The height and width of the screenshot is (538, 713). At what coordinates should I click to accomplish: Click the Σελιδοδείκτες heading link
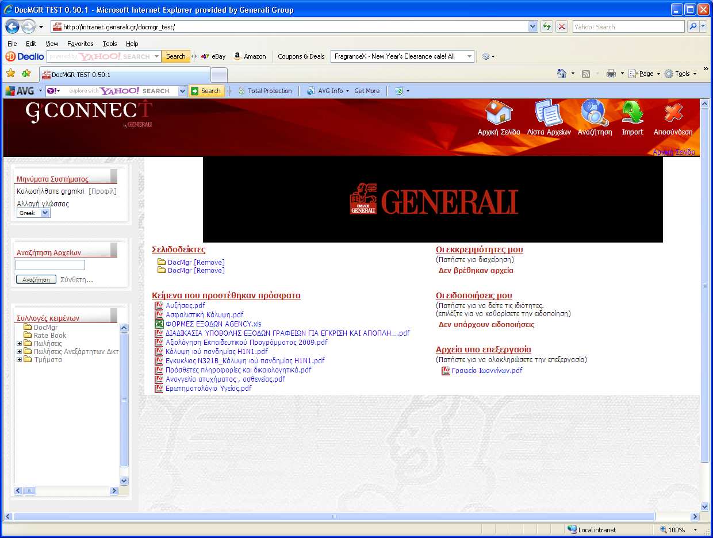pyautogui.click(x=178, y=249)
